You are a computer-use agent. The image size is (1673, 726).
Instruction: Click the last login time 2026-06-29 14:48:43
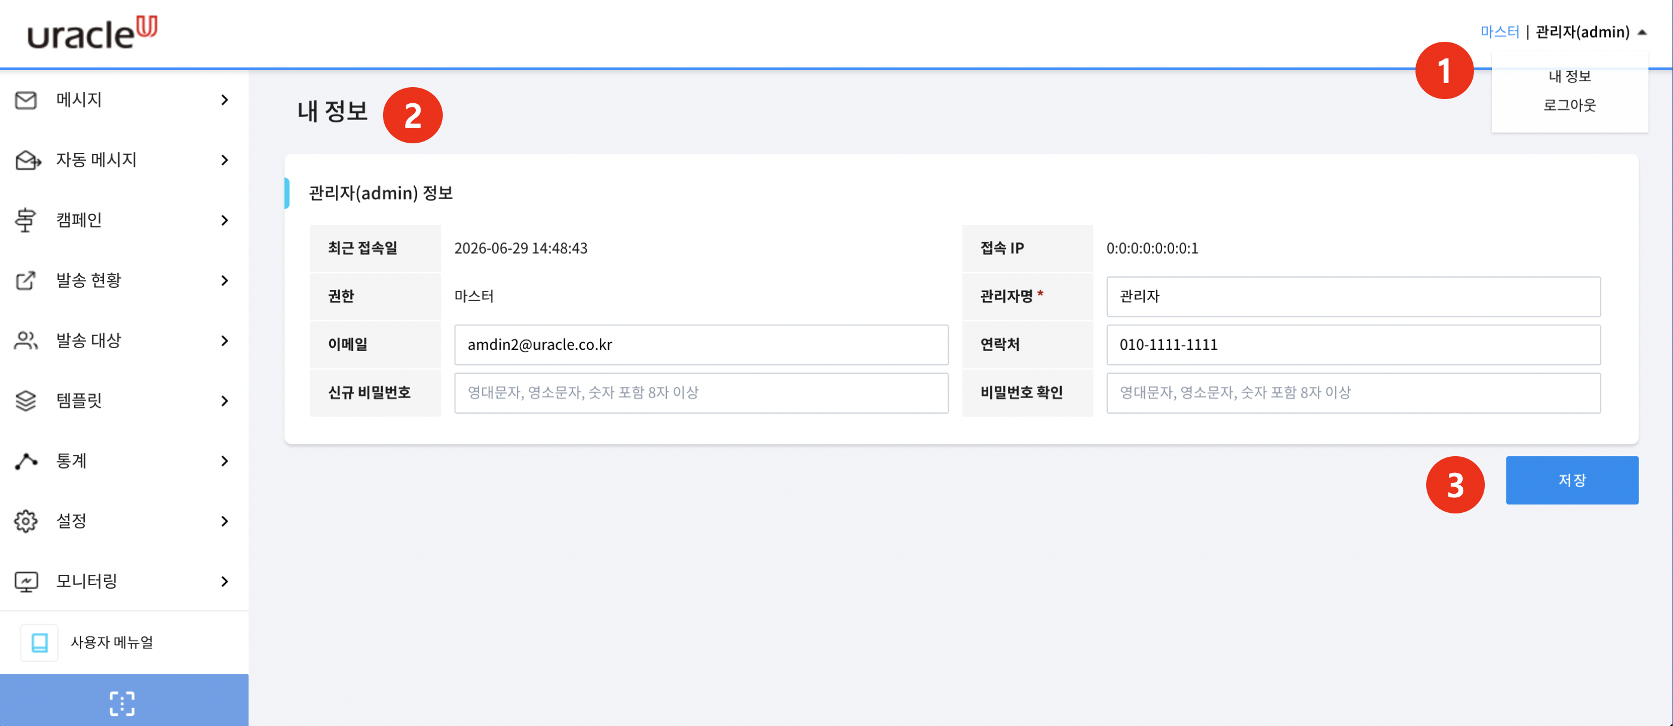[x=521, y=248]
